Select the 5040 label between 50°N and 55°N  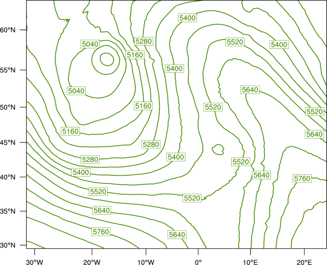tap(76, 91)
